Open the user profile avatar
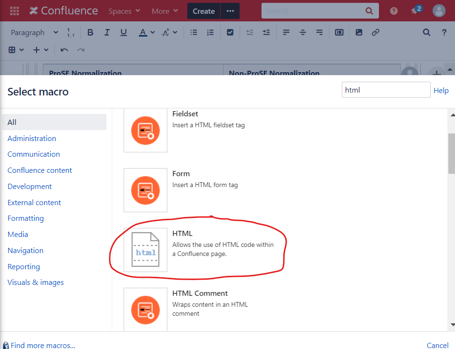Viewport: 455px width, 349px height. [439, 11]
